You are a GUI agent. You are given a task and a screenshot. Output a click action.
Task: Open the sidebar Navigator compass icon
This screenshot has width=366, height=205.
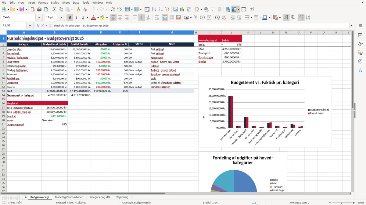[360, 61]
